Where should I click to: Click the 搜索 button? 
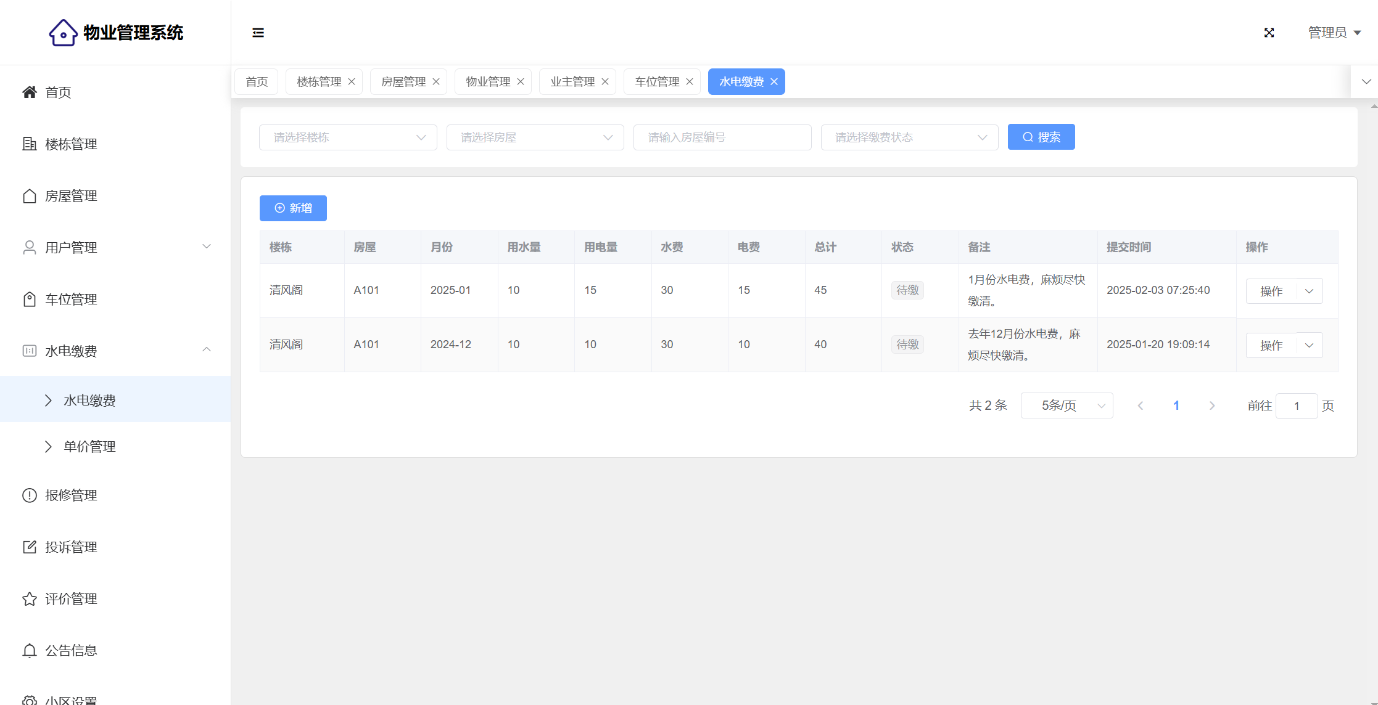click(1041, 137)
